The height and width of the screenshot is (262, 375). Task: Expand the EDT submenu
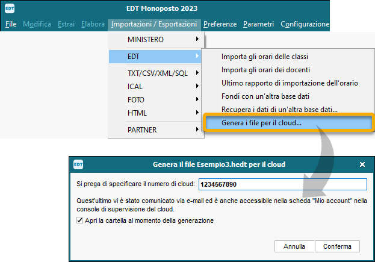click(x=155, y=57)
